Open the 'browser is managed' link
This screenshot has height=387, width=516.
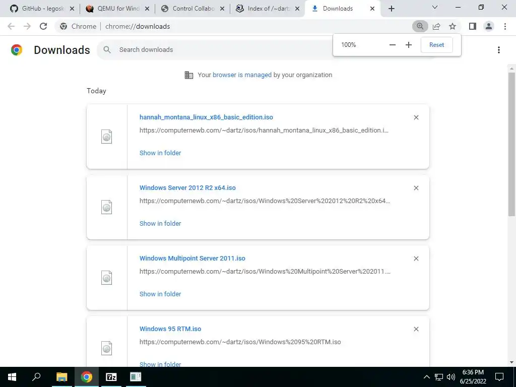[x=242, y=75]
